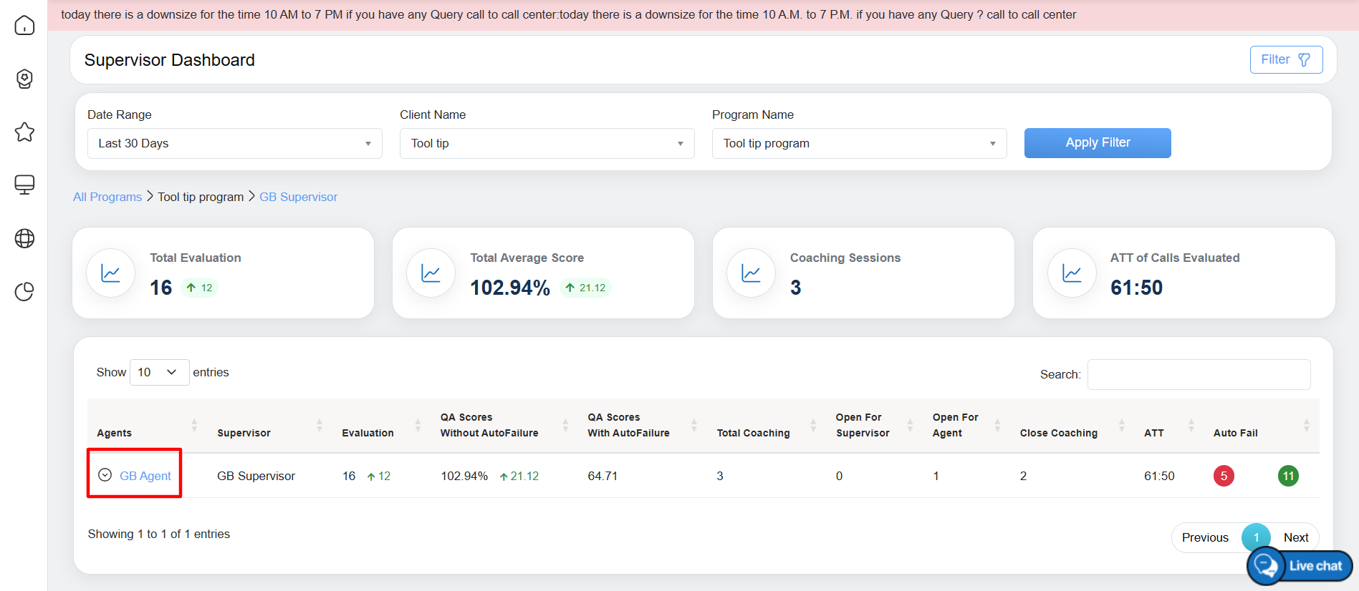The height and width of the screenshot is (591, 1359).
Task: Click the ATT of Calls Evaluated chart icon
Action: [x=1072, y=273]
